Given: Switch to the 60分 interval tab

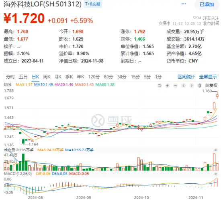Looking at the screenshot, I should (108, 77).
